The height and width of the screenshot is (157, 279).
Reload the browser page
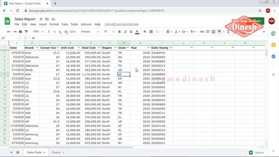pyautogui.click(x=17, y=10)
